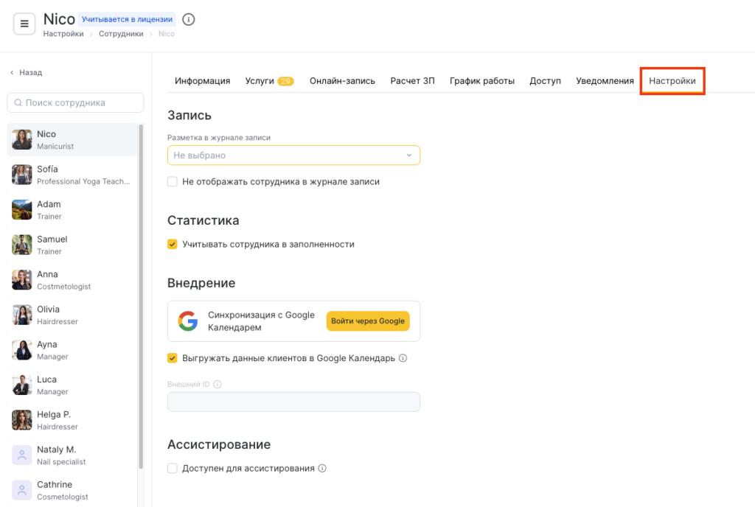Screen dimensions: 755x507
Task: Go back using the Назад chevron
Action: (12, 73)
